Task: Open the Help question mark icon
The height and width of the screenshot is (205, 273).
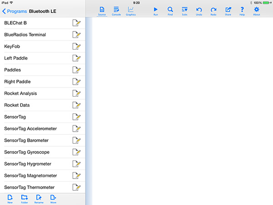Action: point(242,11)
